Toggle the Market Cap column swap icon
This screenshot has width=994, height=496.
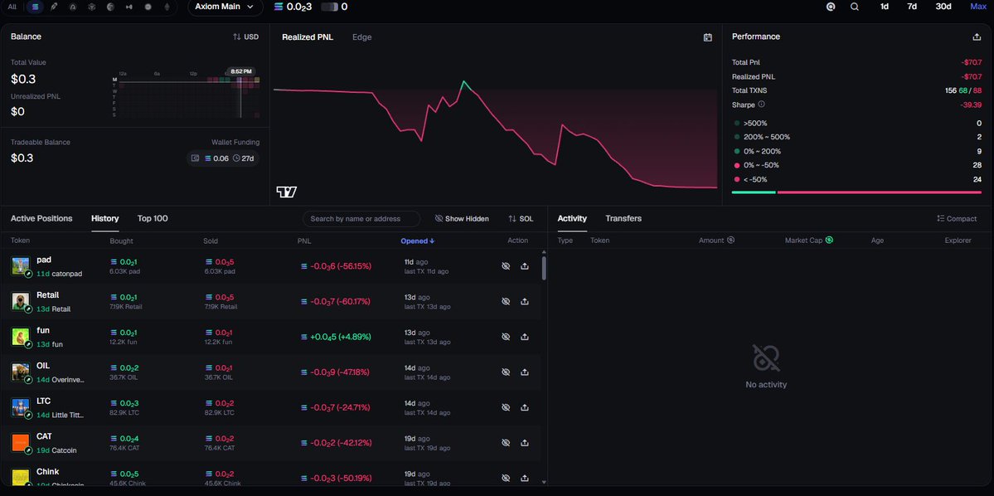click(x=829, y=241)
